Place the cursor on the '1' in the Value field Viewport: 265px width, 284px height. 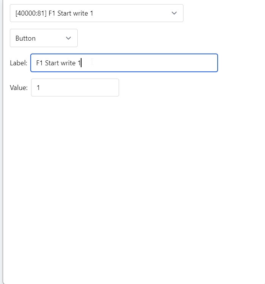38,88
